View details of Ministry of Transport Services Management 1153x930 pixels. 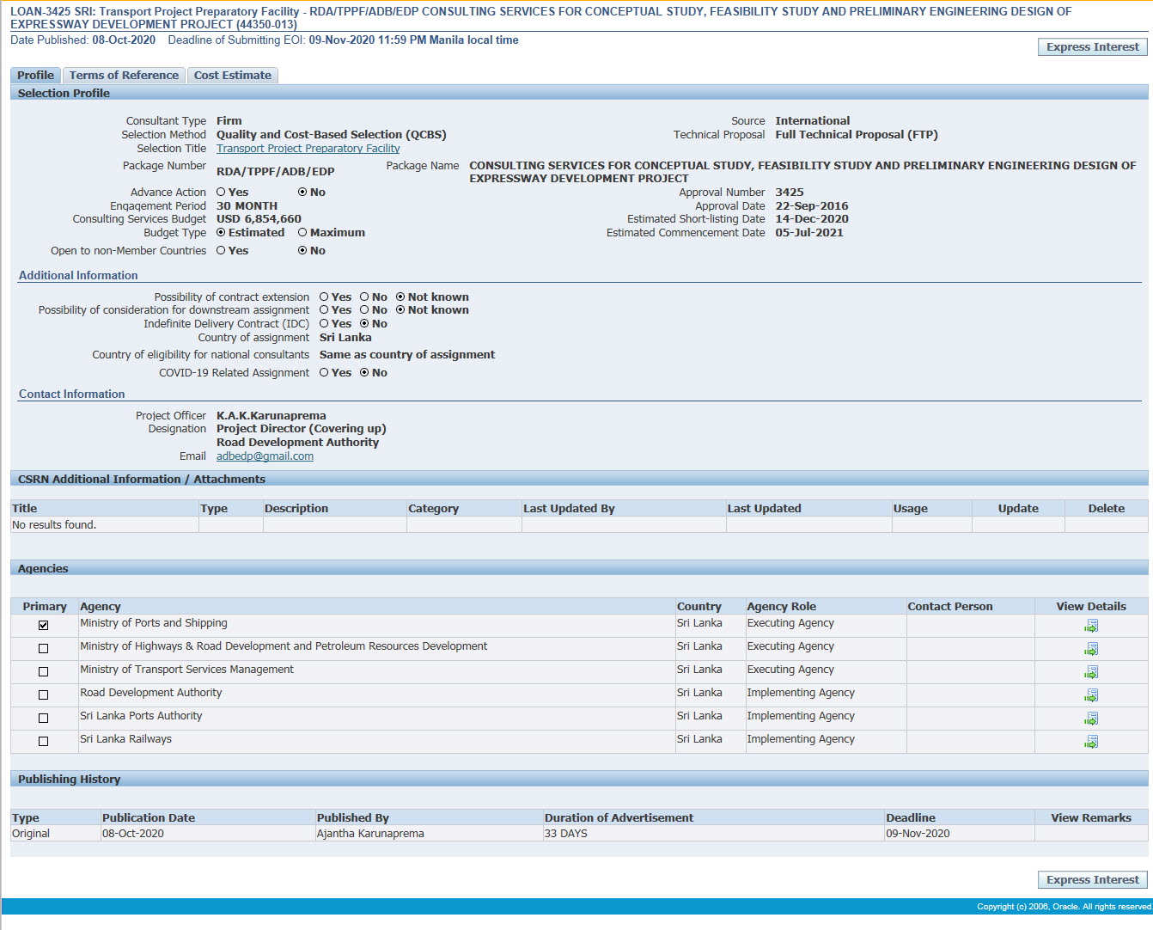click(x=1090, y=672)
